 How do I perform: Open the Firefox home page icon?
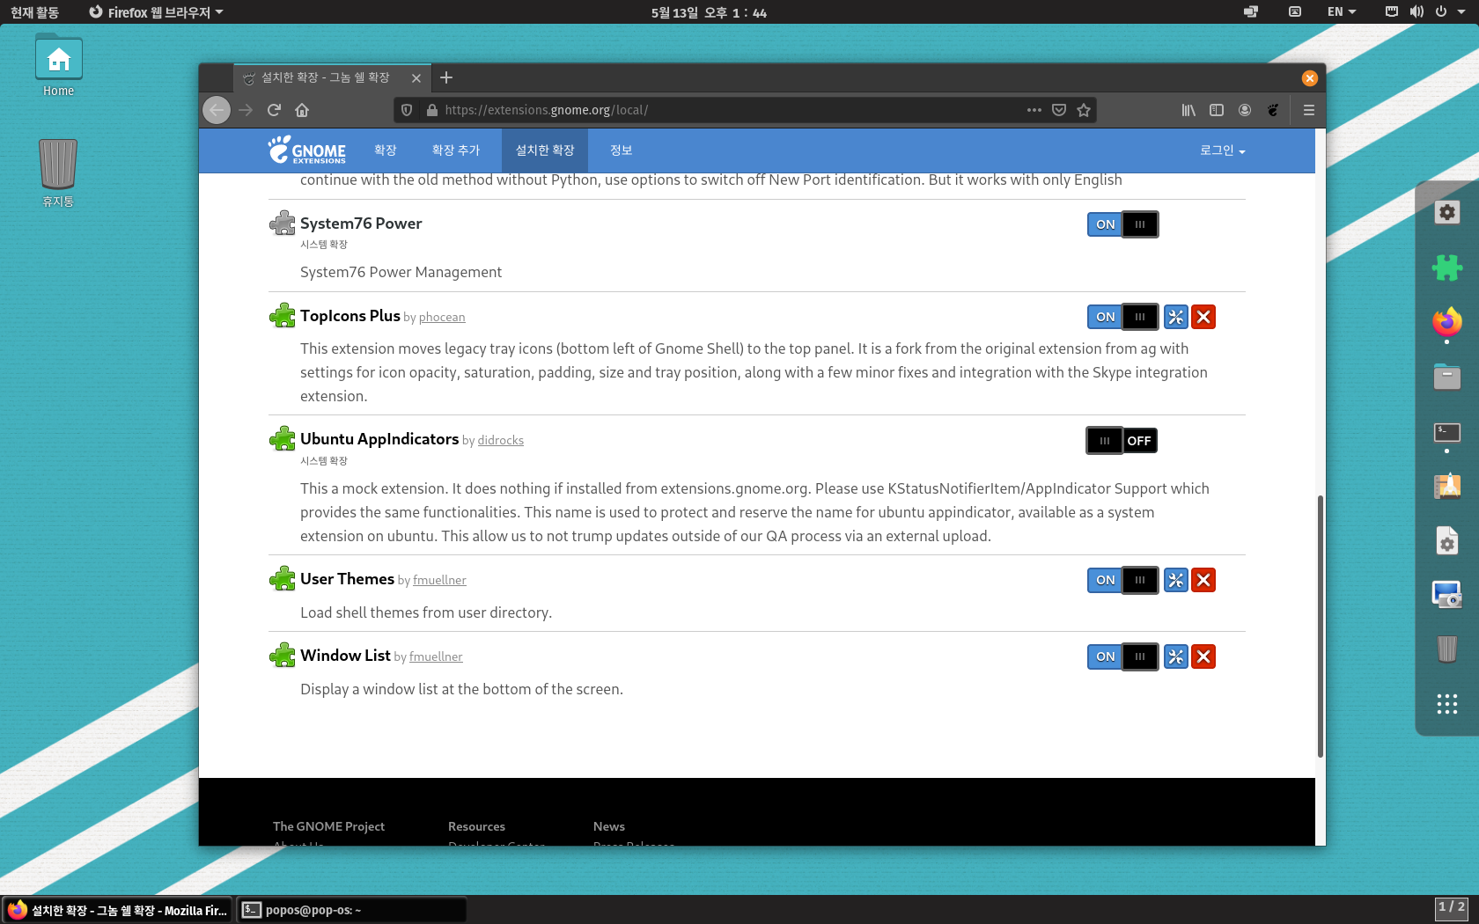coord(302,110)
